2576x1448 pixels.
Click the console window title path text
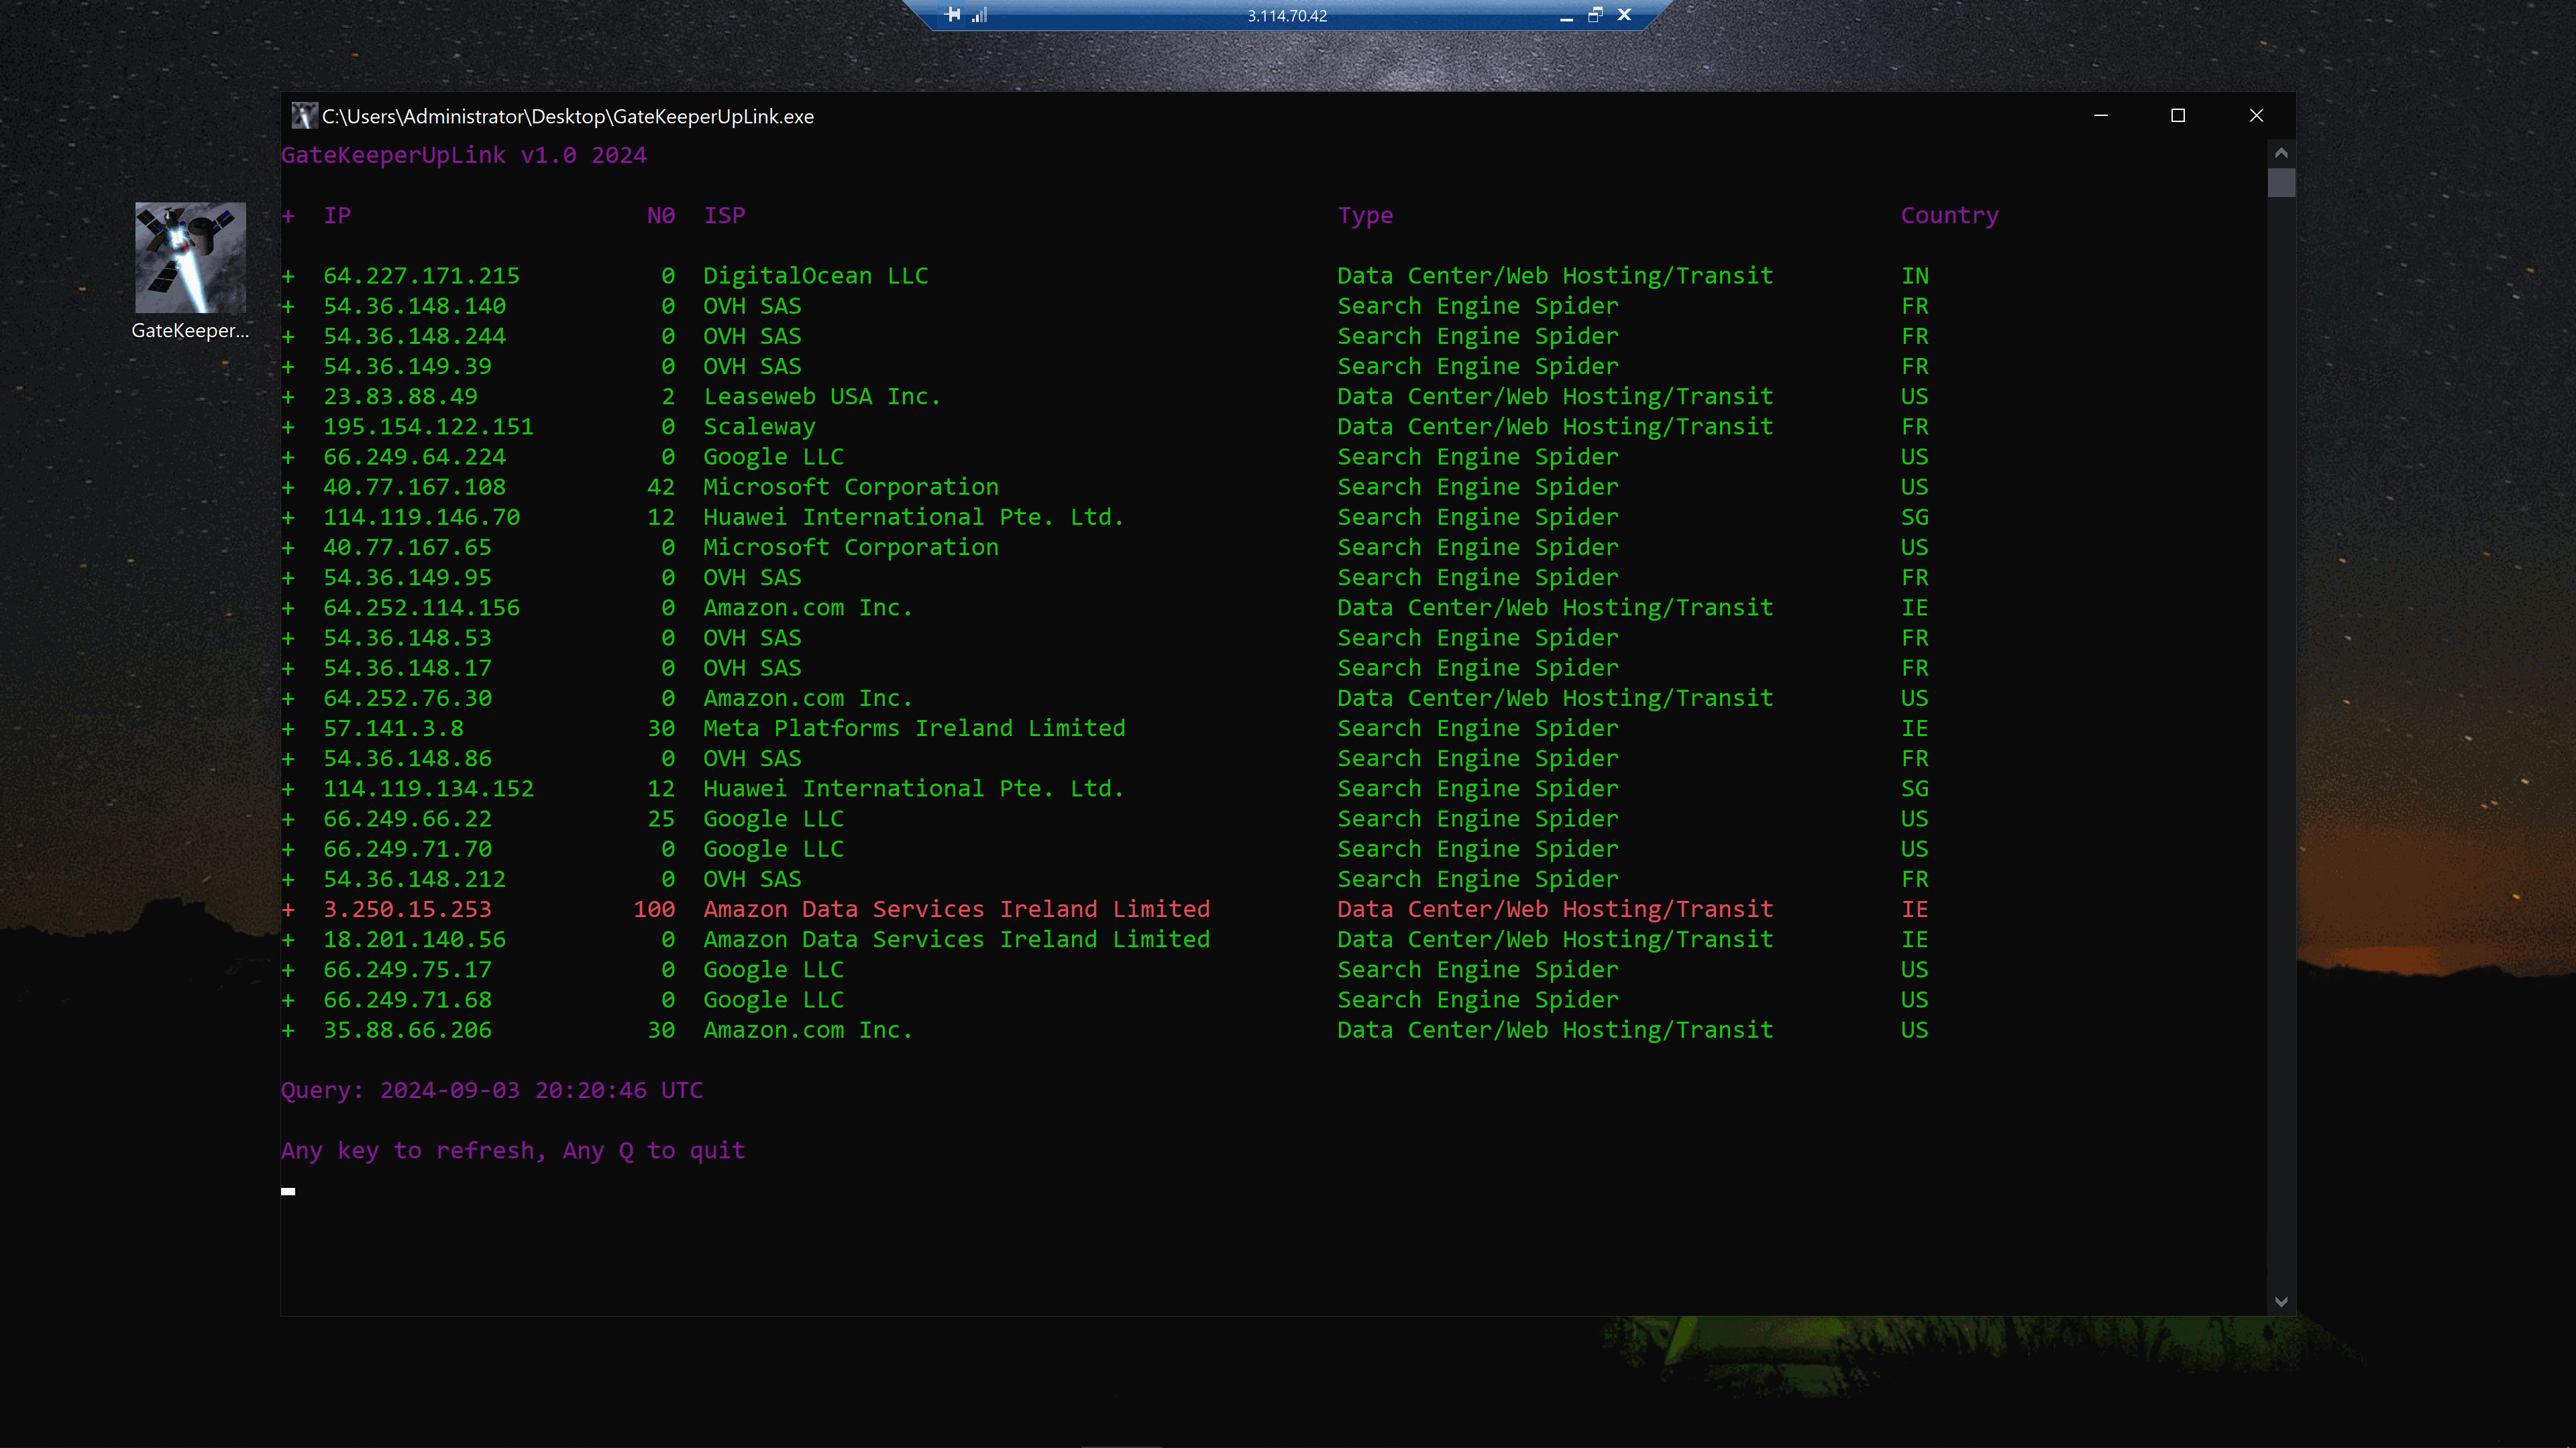pos(568,117)
